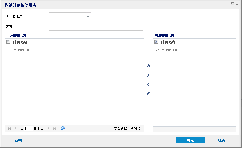Click the 選取的計劃 heading
This screenshot has height=148, width=242.
(164, 35)
